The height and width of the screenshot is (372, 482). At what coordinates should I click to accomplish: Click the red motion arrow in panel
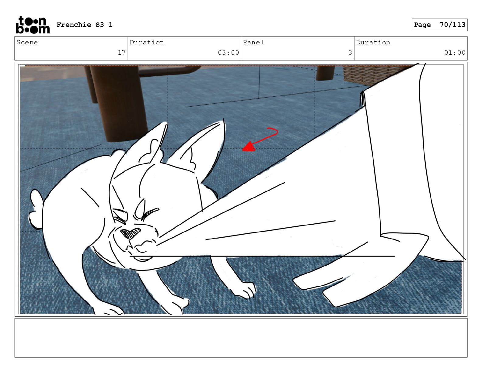(260, 139)
